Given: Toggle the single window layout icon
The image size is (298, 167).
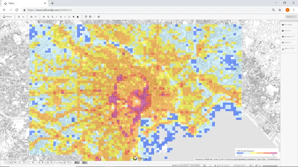Looking at the screenshot, I should pyautogui.click(x=86, y=17).
